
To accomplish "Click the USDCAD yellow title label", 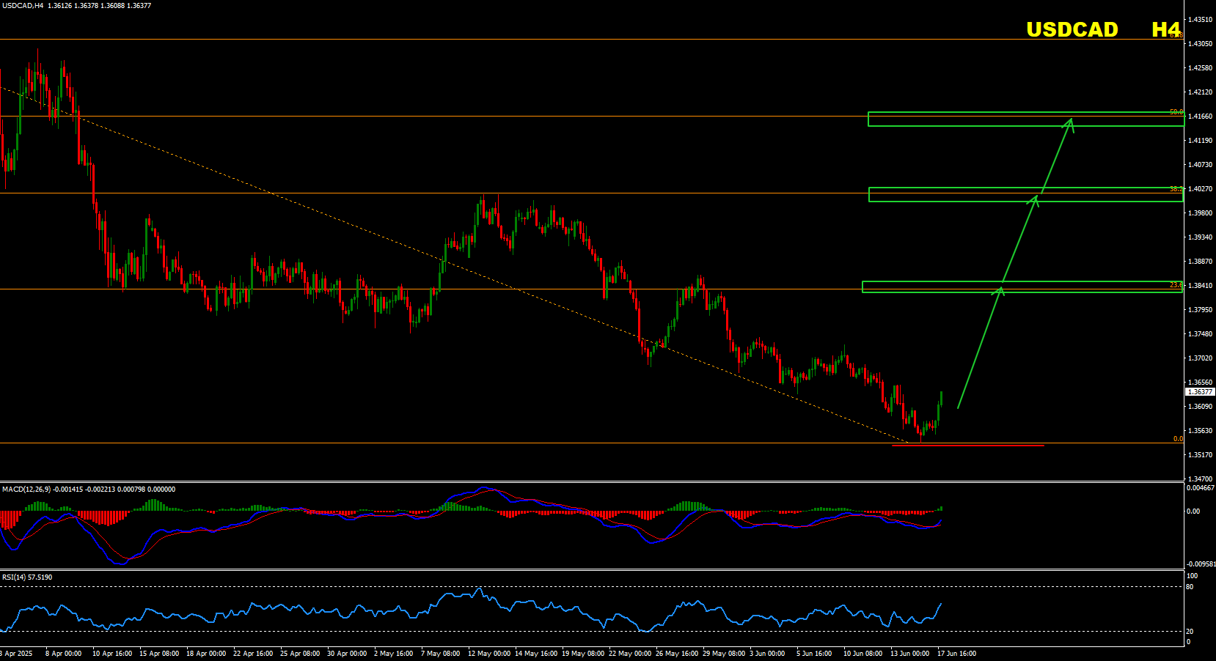I will (x=1072, y=29).
